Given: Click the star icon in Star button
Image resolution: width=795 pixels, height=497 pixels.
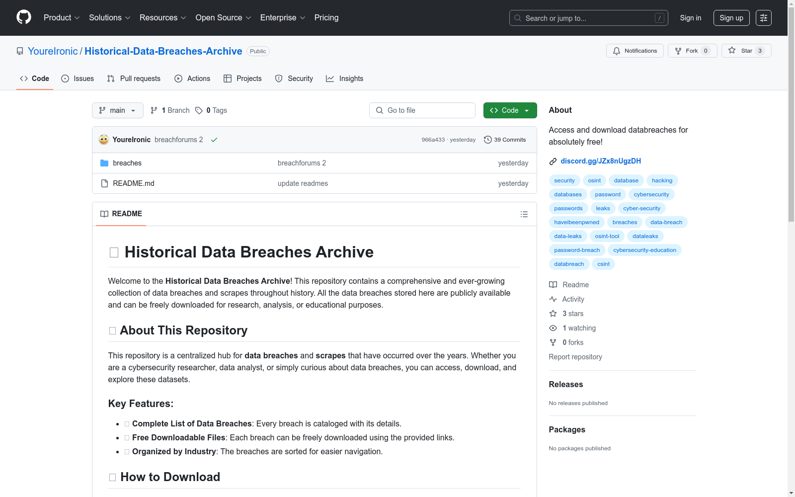Looking at the screenshot, I should [x=732, y=50].
